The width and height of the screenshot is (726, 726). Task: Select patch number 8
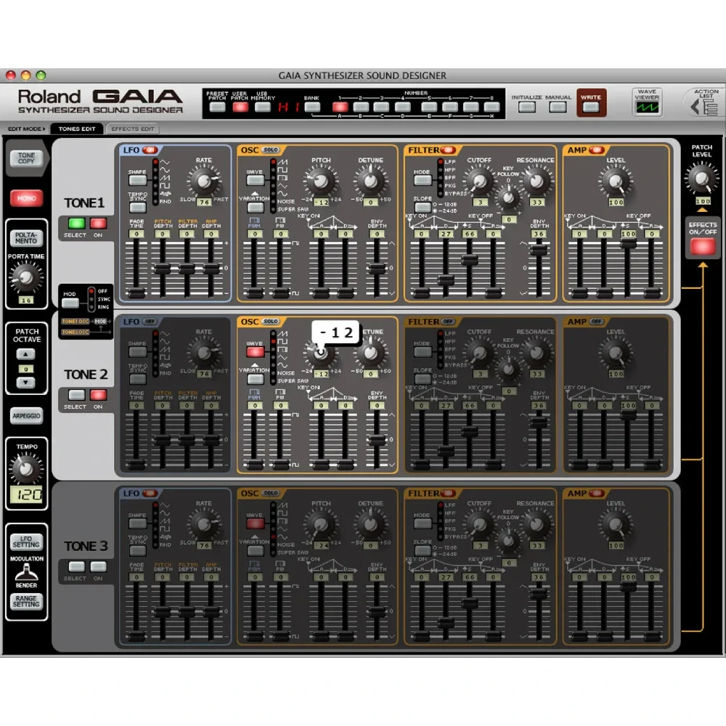coord(492,107)
